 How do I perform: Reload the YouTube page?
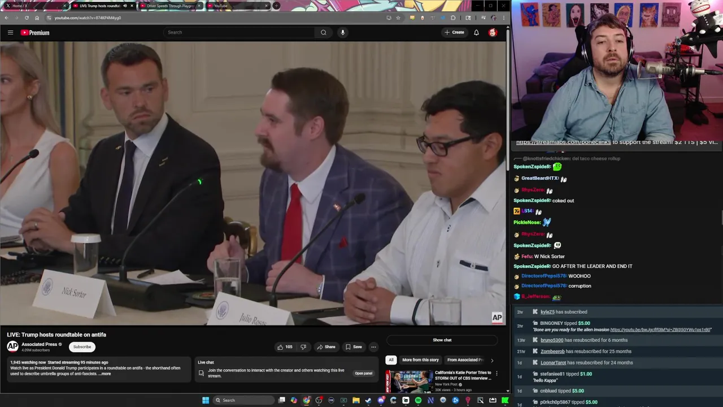tap(27, 18)
